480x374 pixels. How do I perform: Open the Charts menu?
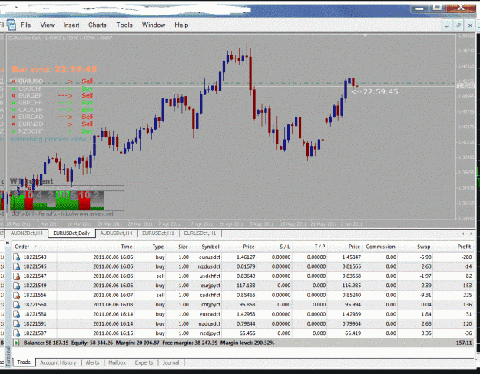click(x=98, y=25)
